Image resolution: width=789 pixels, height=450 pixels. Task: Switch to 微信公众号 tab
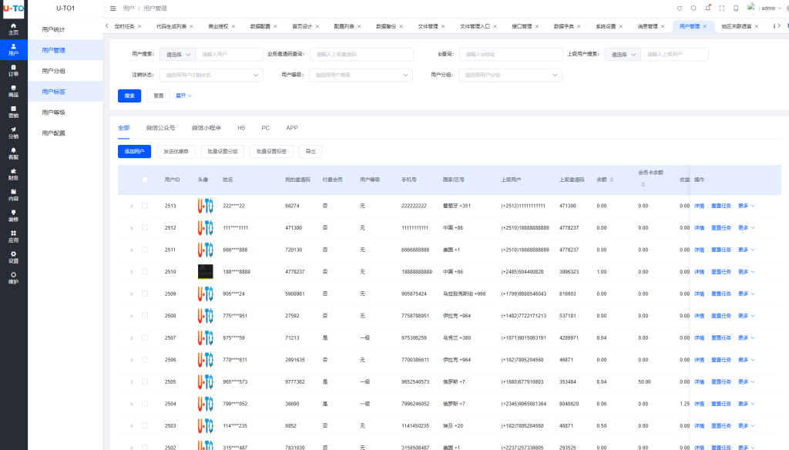click(160, 128)
